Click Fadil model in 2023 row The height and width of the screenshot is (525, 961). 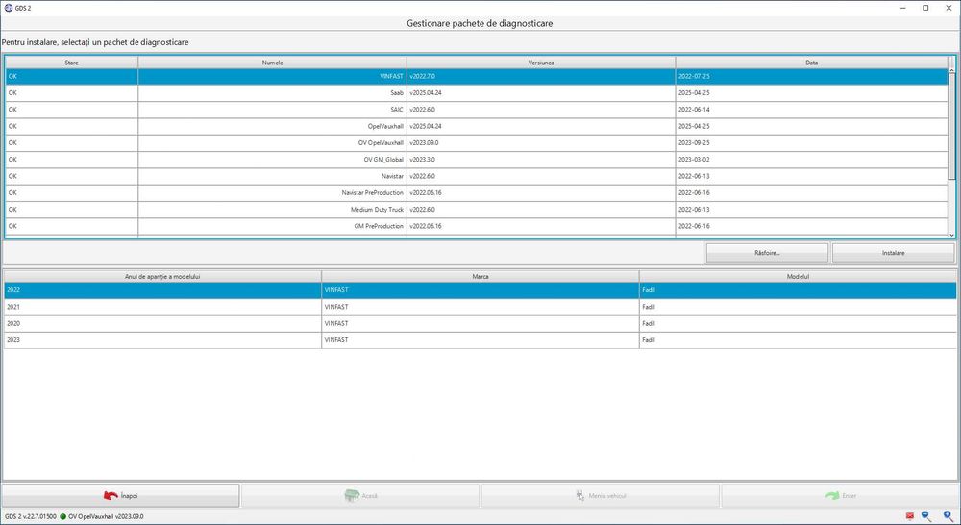798,339
